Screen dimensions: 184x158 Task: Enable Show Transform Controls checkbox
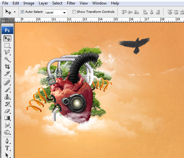coord(74,12)
